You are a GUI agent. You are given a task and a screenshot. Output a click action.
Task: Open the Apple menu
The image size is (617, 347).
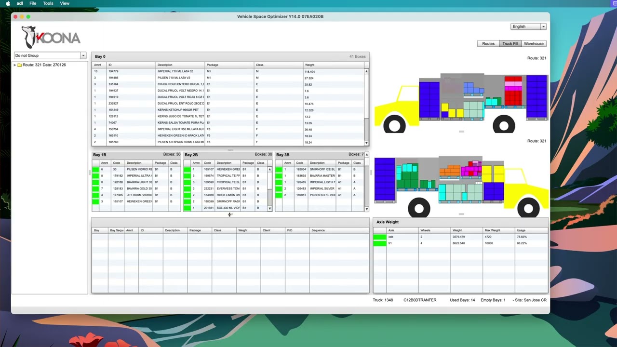pos(8,3)
